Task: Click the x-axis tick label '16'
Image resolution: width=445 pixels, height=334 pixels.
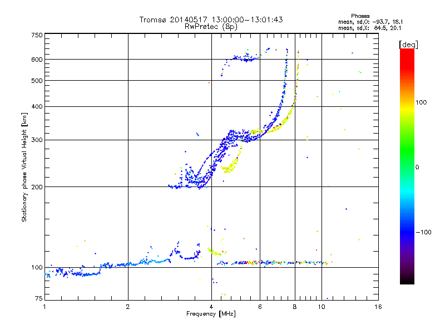Action: tap(378, 307)
